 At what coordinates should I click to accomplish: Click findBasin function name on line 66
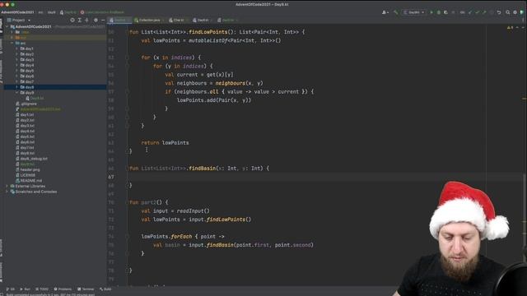coord(203,169)
